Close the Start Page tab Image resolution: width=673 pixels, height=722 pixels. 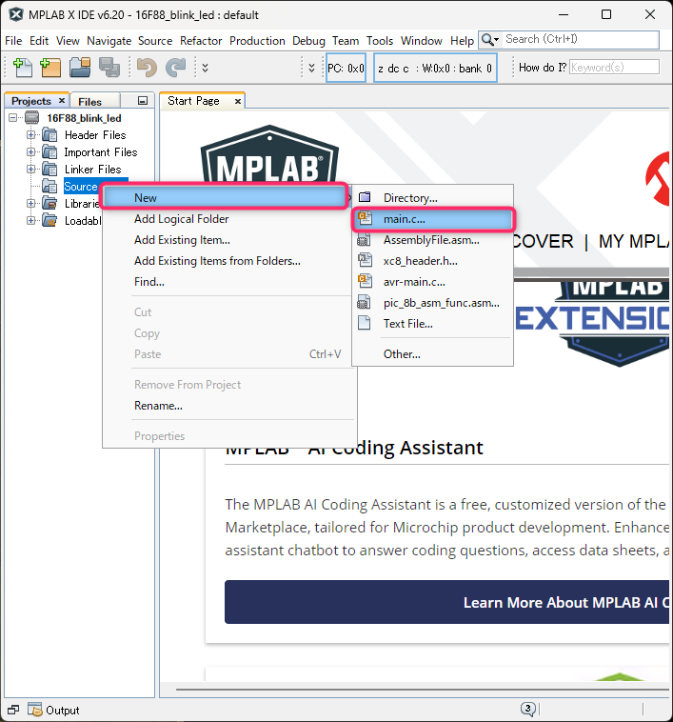[237, 101]
